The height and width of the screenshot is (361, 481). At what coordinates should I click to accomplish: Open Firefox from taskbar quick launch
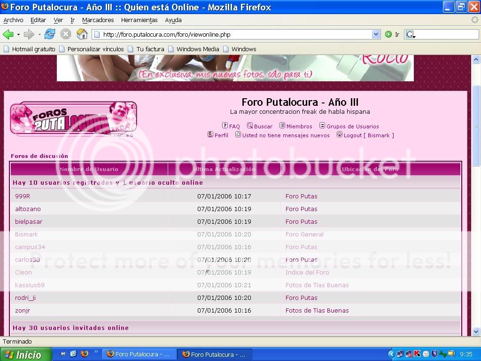[85, 354]
